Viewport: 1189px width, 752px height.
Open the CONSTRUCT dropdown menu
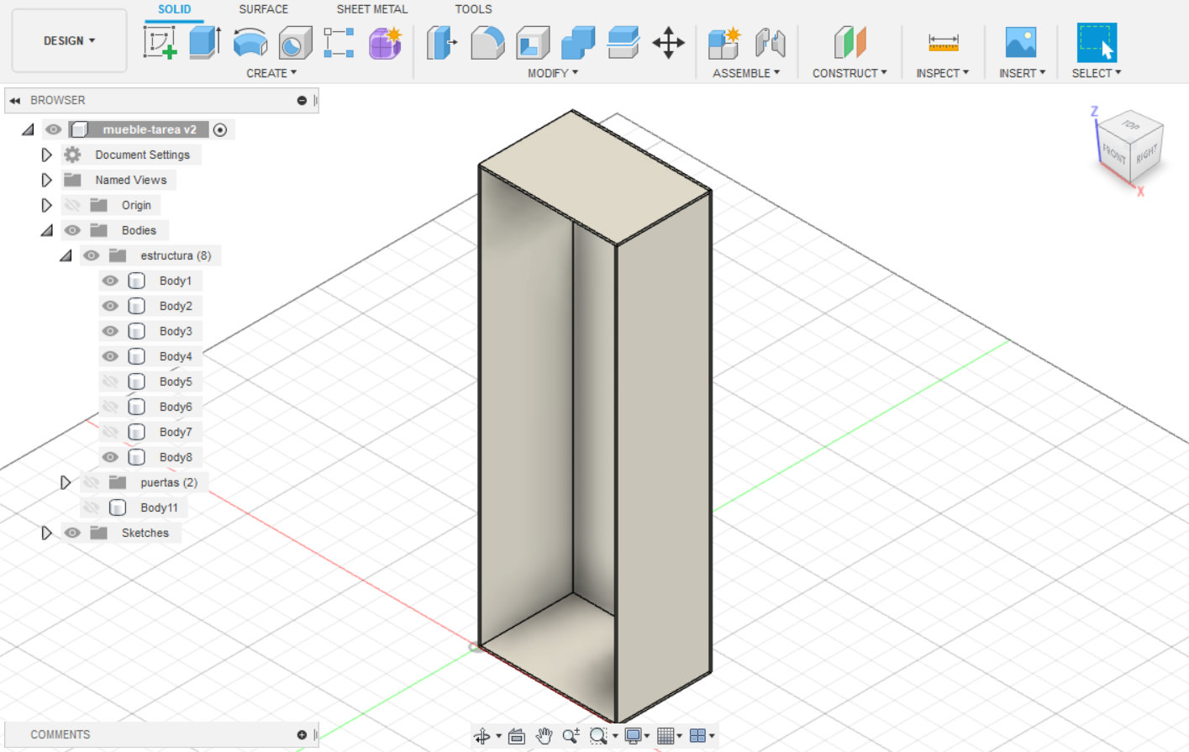coord(850,73)
